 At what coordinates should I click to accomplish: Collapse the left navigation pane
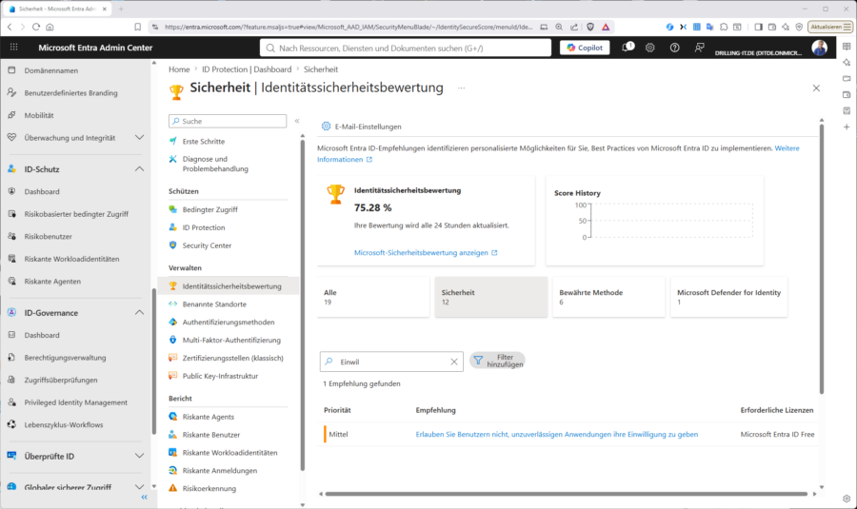[x=145, y=497]
